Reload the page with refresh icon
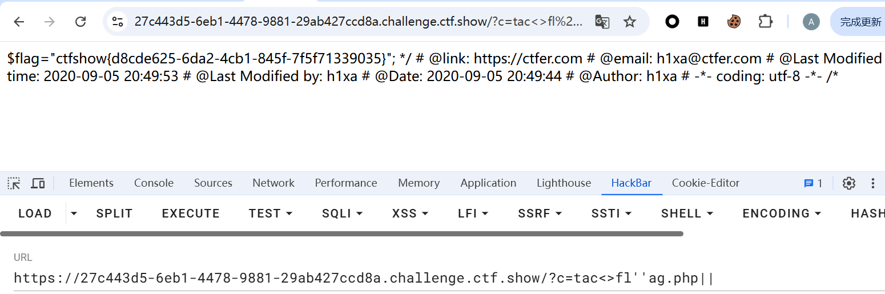This screenshot has height=294, width=885. (81, 22)
